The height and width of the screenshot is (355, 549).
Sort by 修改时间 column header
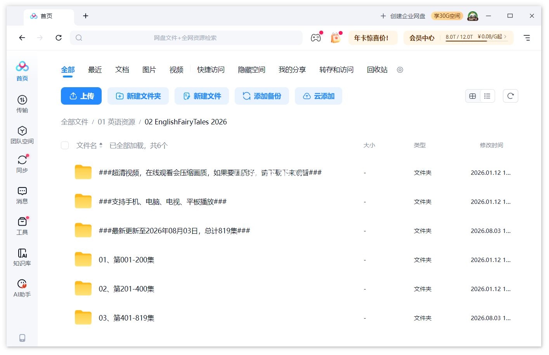pyautogui.click(x=492, y=145)
